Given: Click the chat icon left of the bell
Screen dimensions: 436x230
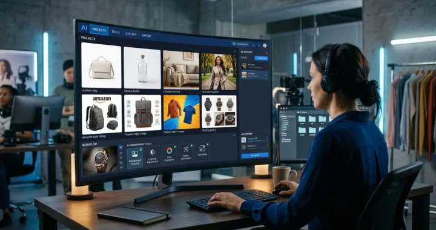Looking at the screenshot, I should click(253, 44).
